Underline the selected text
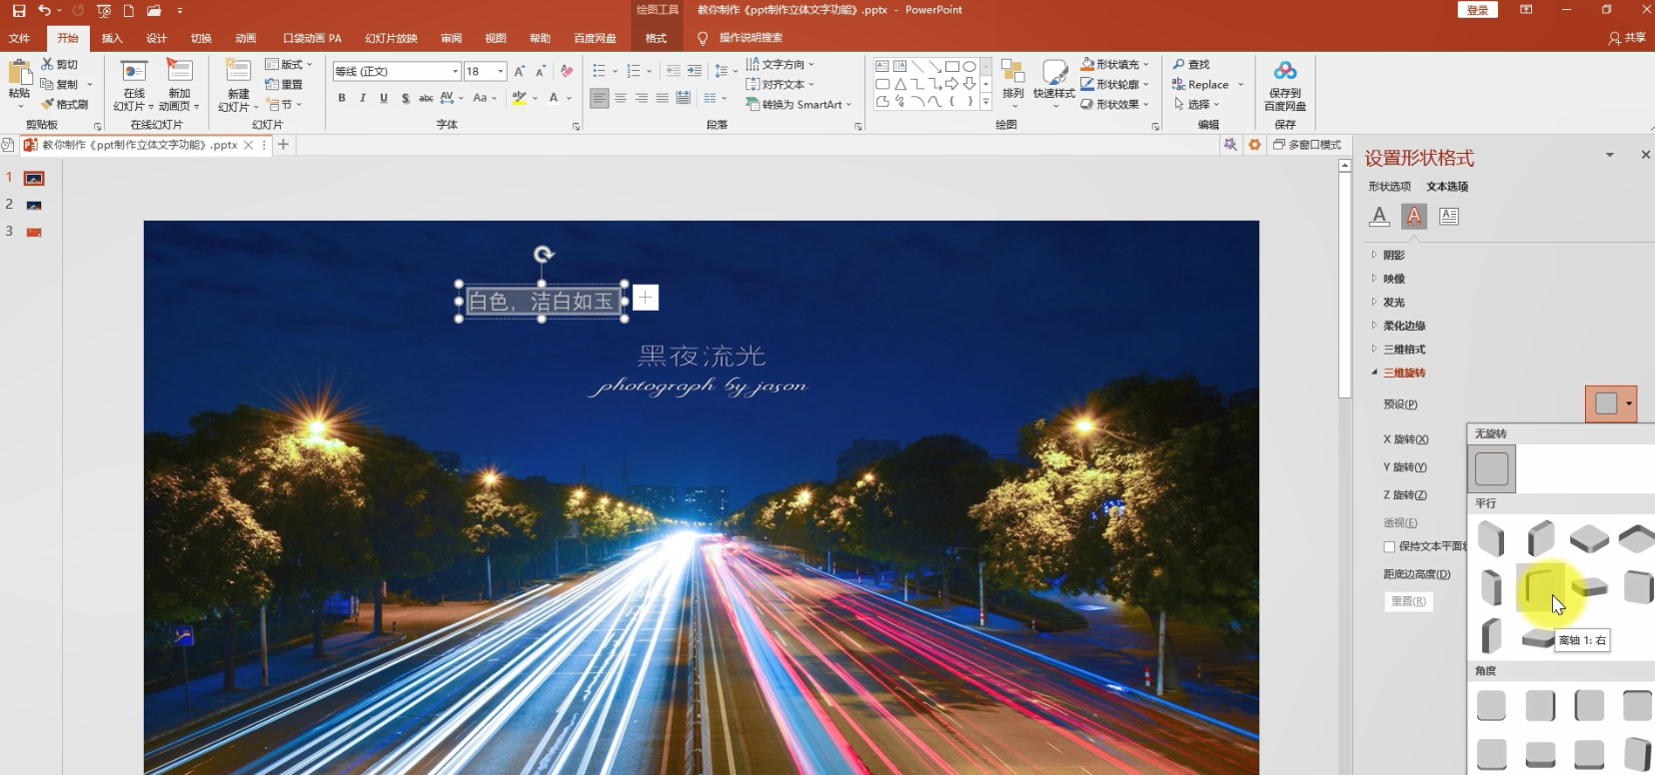 point(384,98)
